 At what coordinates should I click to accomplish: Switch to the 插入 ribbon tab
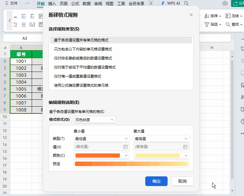52,3
